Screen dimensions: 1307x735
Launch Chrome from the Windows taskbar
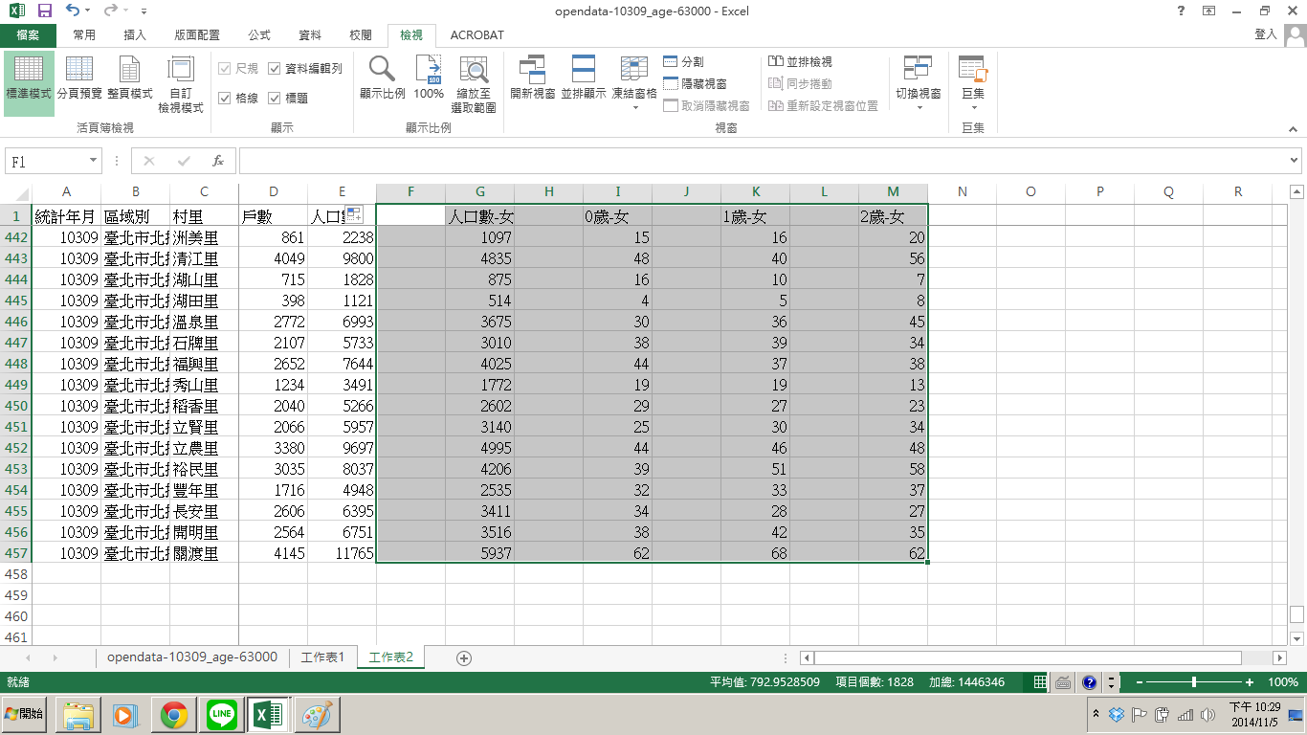click(x=173, y=714)
